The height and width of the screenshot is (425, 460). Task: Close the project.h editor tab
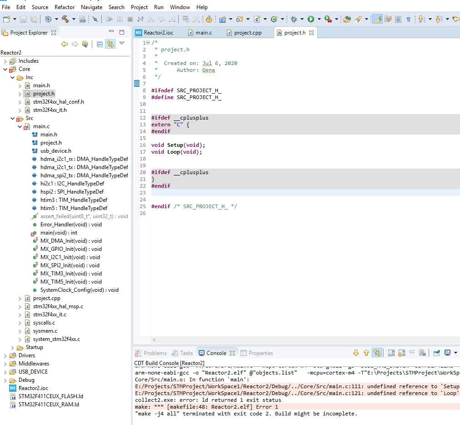point(311,33)
